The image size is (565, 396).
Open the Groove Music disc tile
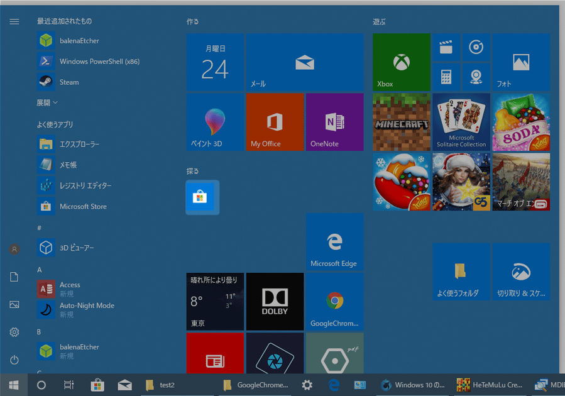pos(476,47)
